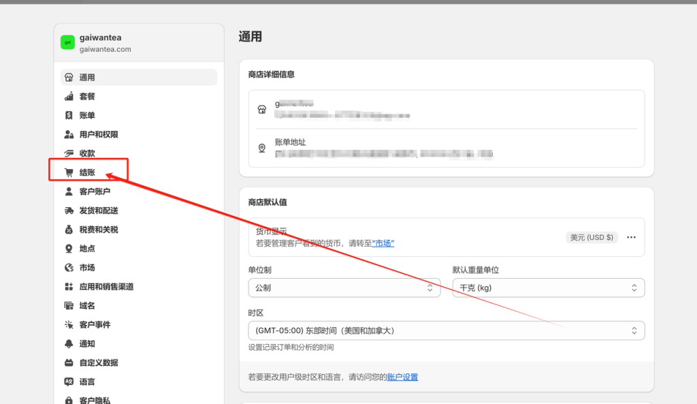This screenshot has height=404, width=697.
Task: Select the 地点 location pin icon
Action: (68, 249)
